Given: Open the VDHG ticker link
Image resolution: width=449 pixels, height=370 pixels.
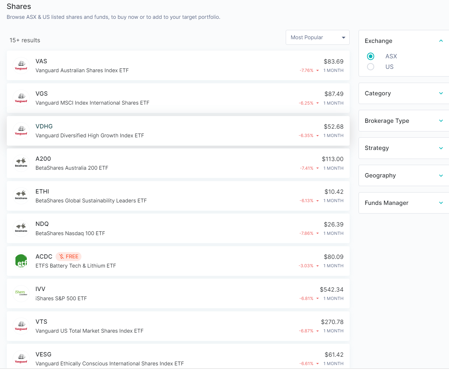Looking at the screenshot, I should pyautogui.click(x=44, y=126).
